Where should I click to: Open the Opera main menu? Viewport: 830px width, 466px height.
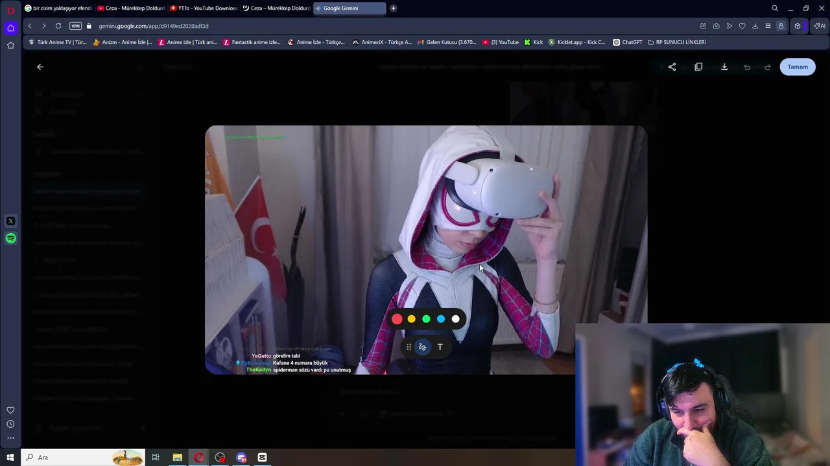[10, 10]
